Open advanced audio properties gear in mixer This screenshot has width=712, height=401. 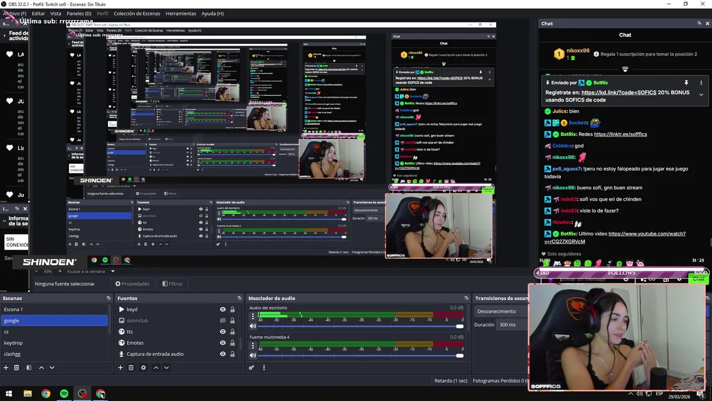point(251,368)
